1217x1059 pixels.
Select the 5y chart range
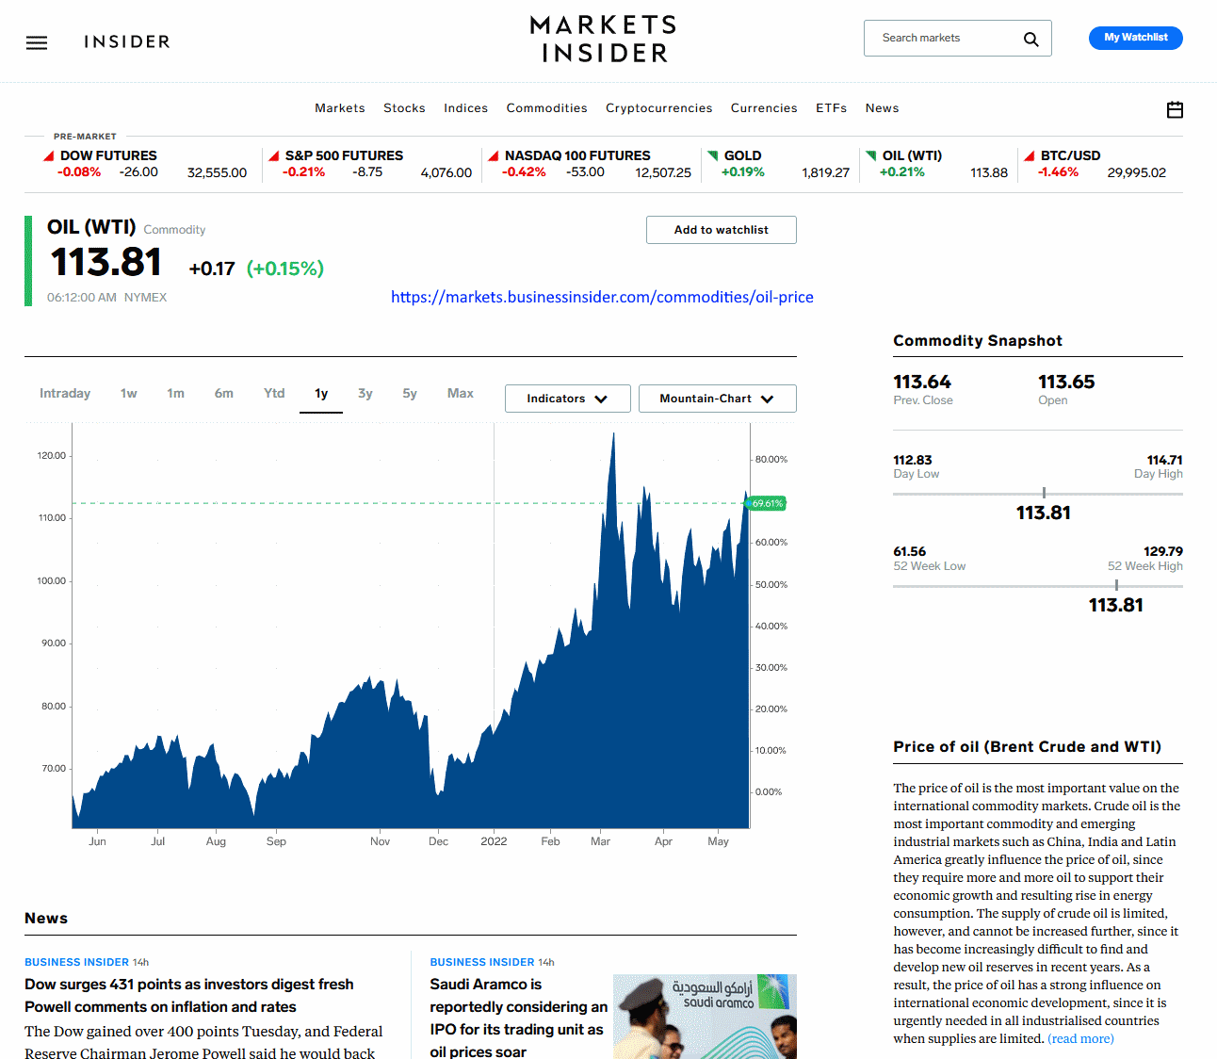tap(410, 393)
